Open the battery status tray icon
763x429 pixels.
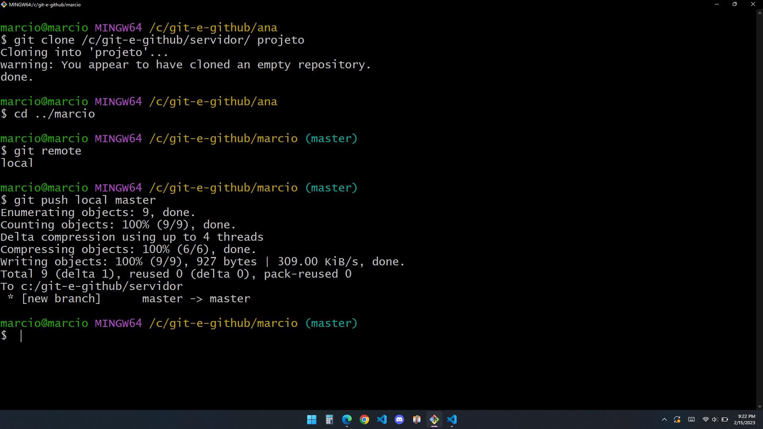click(x=724, y=419)
